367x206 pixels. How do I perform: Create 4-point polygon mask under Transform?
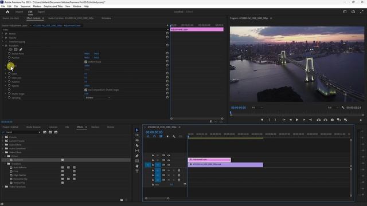click(15, 50)
